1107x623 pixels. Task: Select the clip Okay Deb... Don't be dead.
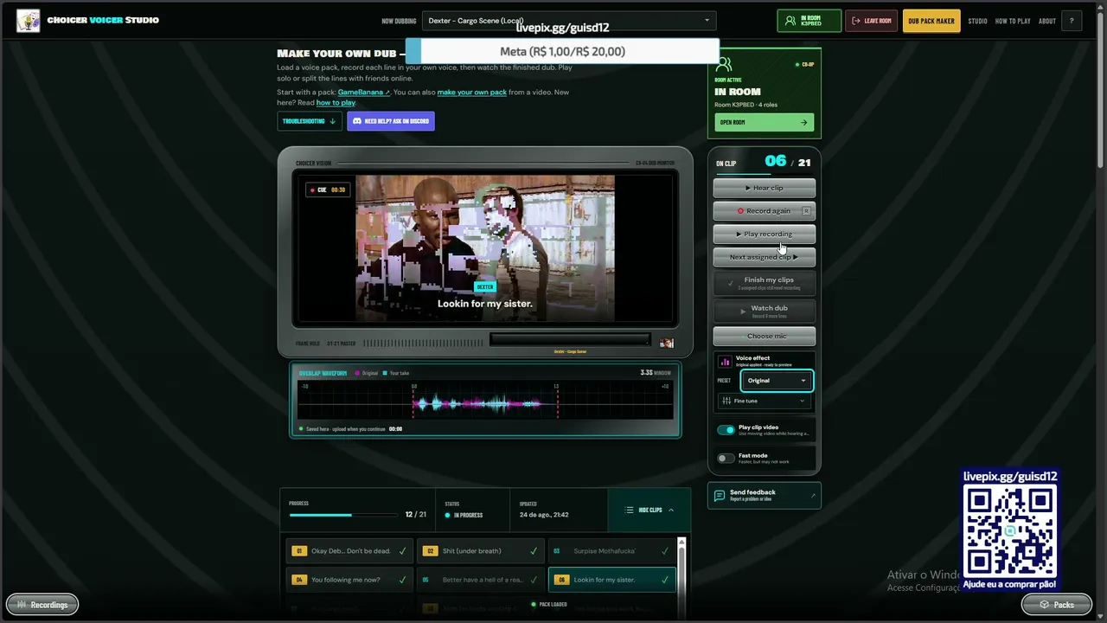coord(349,551)
